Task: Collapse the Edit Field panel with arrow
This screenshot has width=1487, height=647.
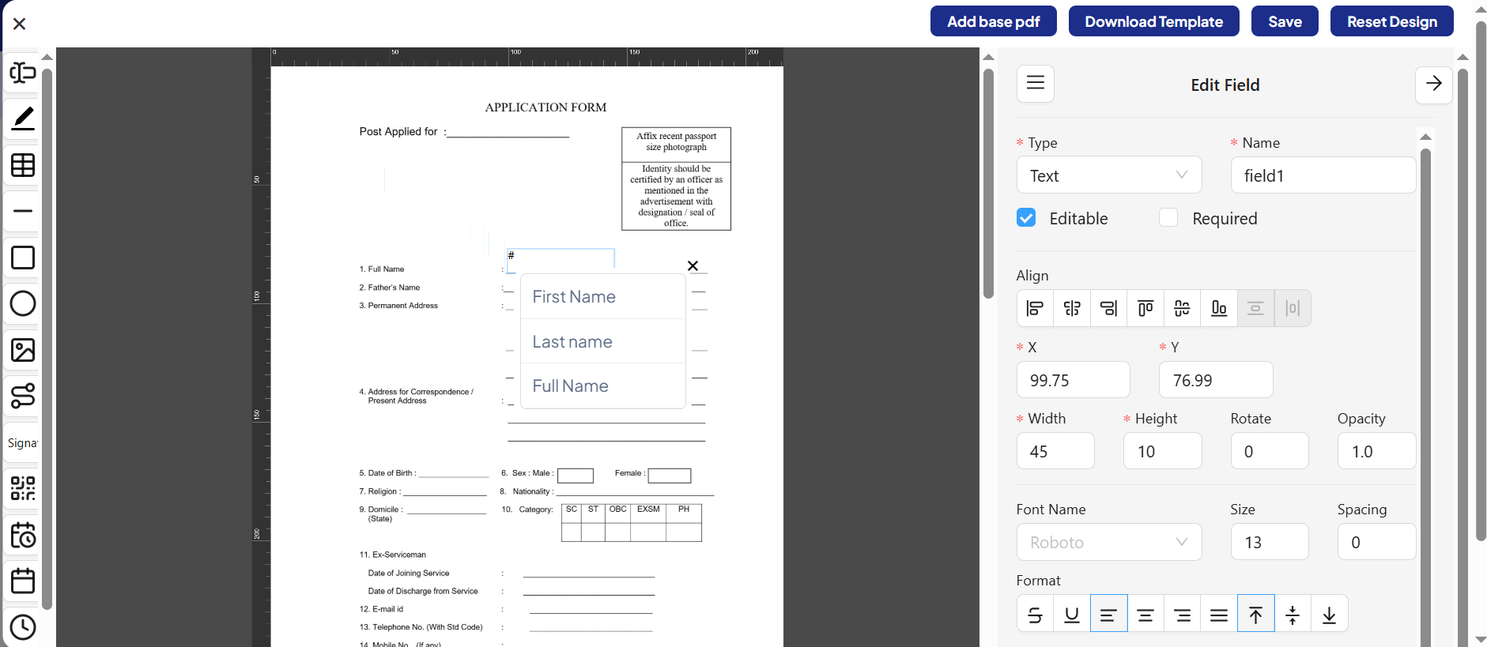Action: click(x=1433, y=84)
